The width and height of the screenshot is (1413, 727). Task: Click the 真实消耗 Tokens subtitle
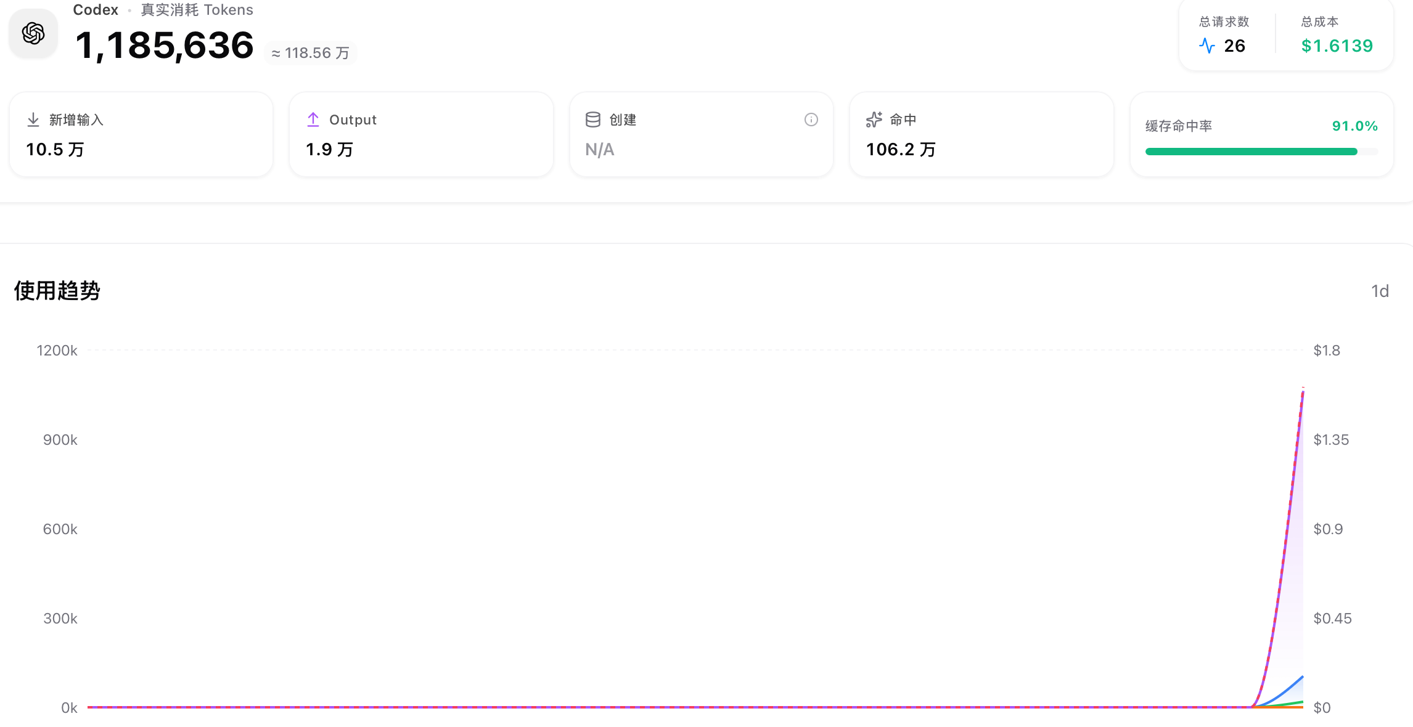[197, 10]
